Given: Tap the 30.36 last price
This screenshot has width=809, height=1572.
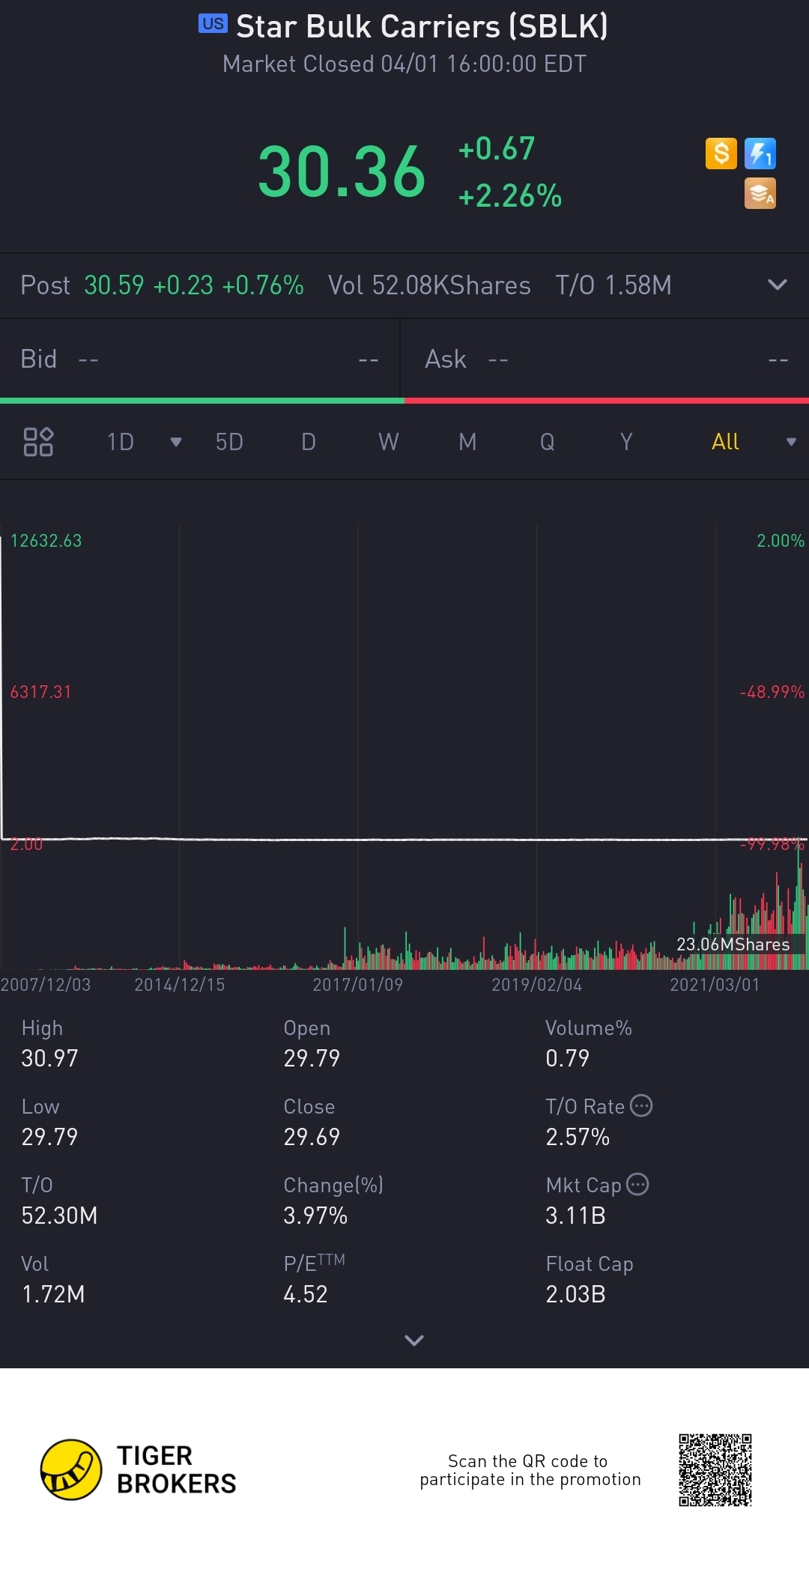Looking at the screenshot, I should coord(342,172).
